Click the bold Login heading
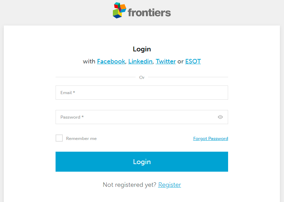284x202 pixels. tap(142, 49)
